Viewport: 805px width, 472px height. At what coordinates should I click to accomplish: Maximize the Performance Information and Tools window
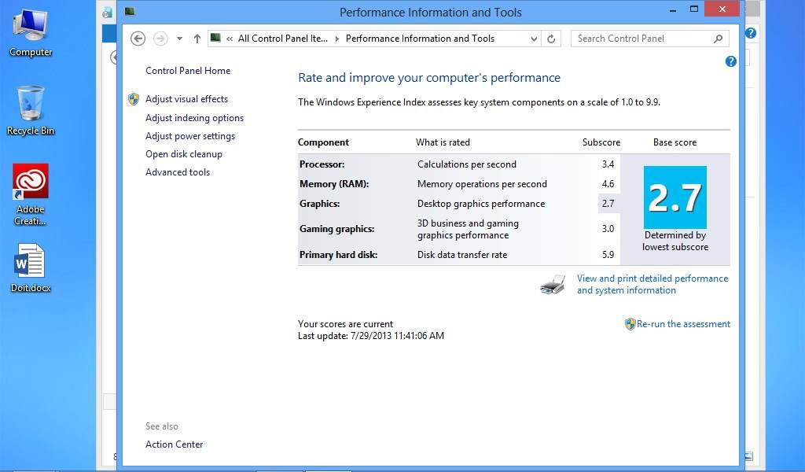694,9
